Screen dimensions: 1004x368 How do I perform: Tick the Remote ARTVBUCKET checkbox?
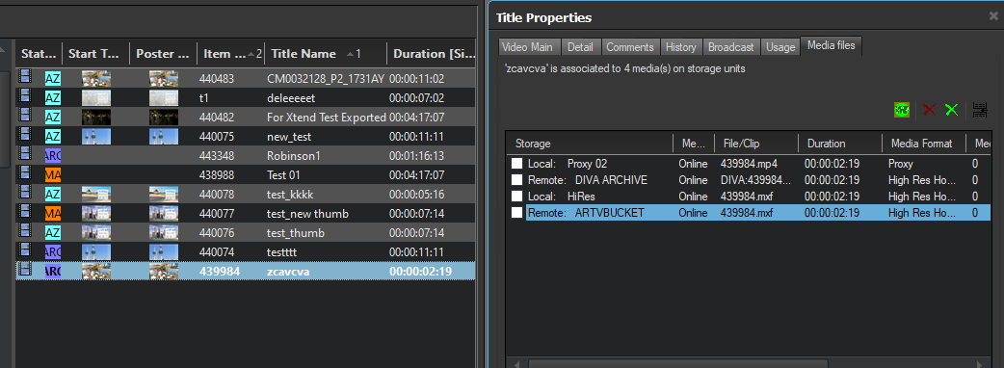pyautogui.click(x=516, y=213)
